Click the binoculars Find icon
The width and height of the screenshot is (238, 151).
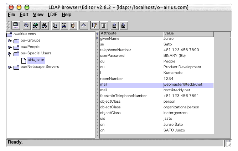click(x=44, y=25)
